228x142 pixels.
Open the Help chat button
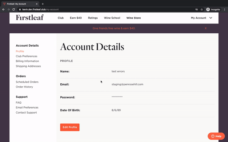pos(216,136)
